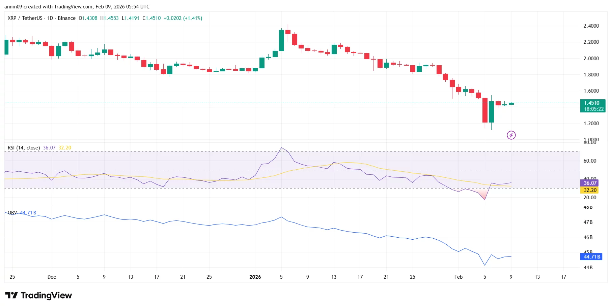Click the Binance exchange label in the legend
The height and width of the screenshot is (308, 612).
[x=66, y=18]
